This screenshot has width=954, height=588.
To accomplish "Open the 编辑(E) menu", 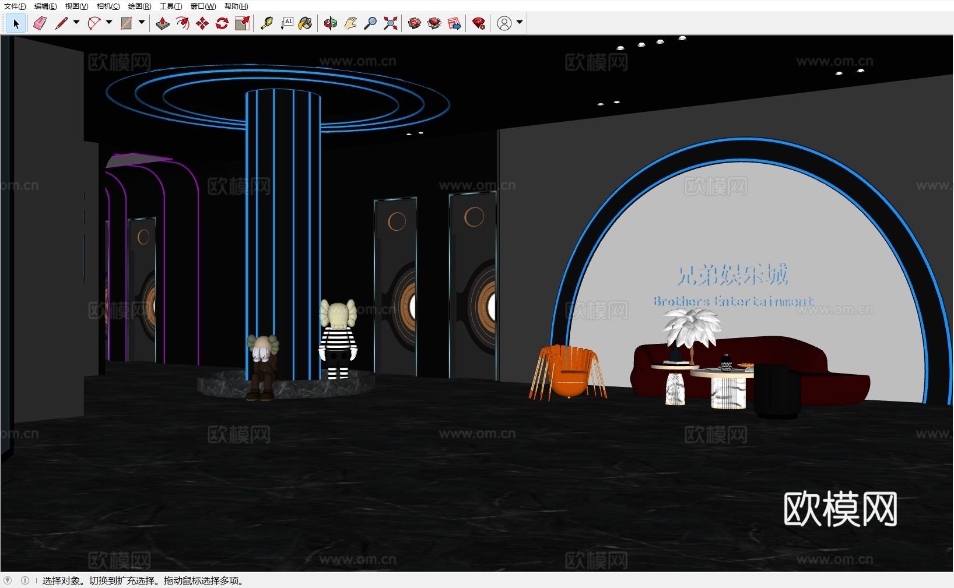I will tap(45, 6).
